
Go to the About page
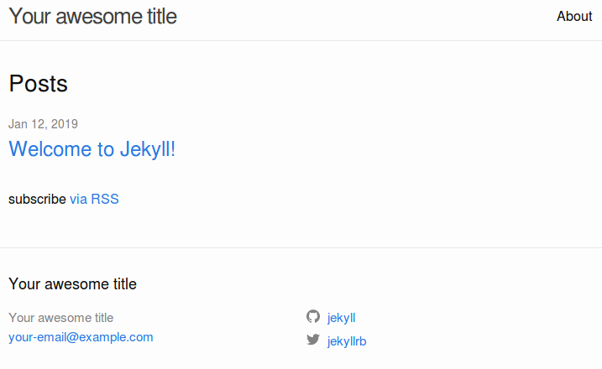574,17
